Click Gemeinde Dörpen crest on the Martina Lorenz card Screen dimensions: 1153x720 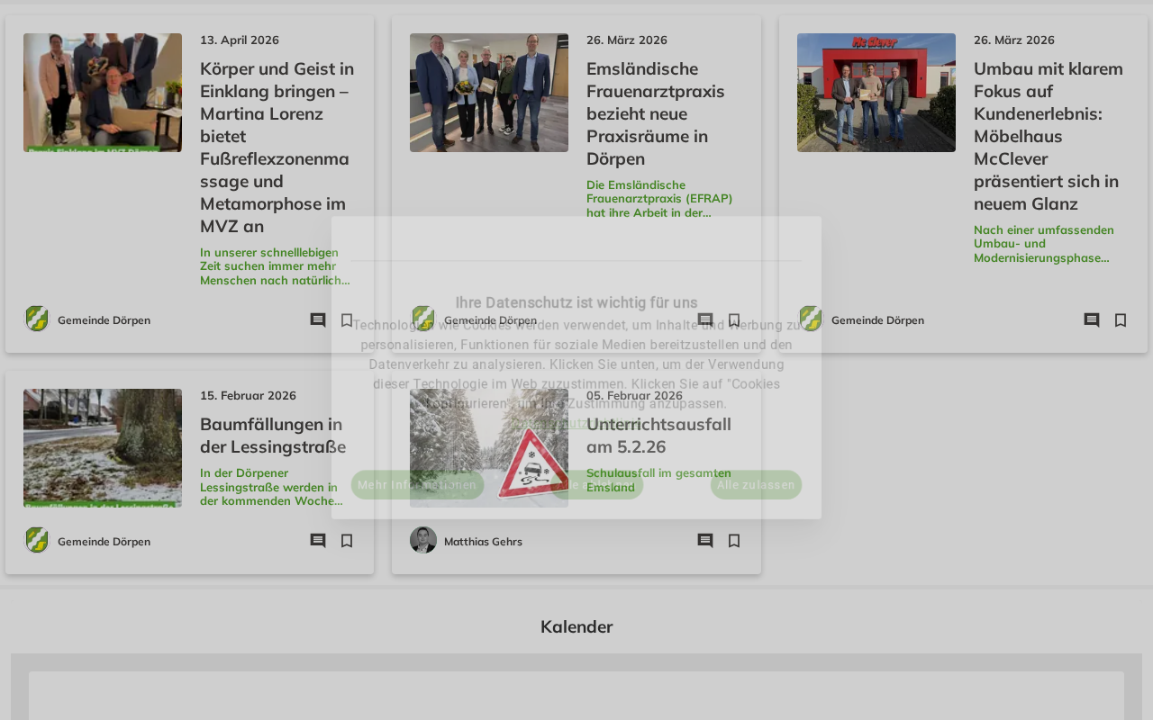(37, 319)
